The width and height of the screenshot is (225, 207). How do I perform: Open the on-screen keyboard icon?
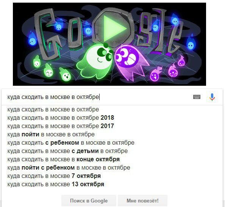click(x=197, y=97)
